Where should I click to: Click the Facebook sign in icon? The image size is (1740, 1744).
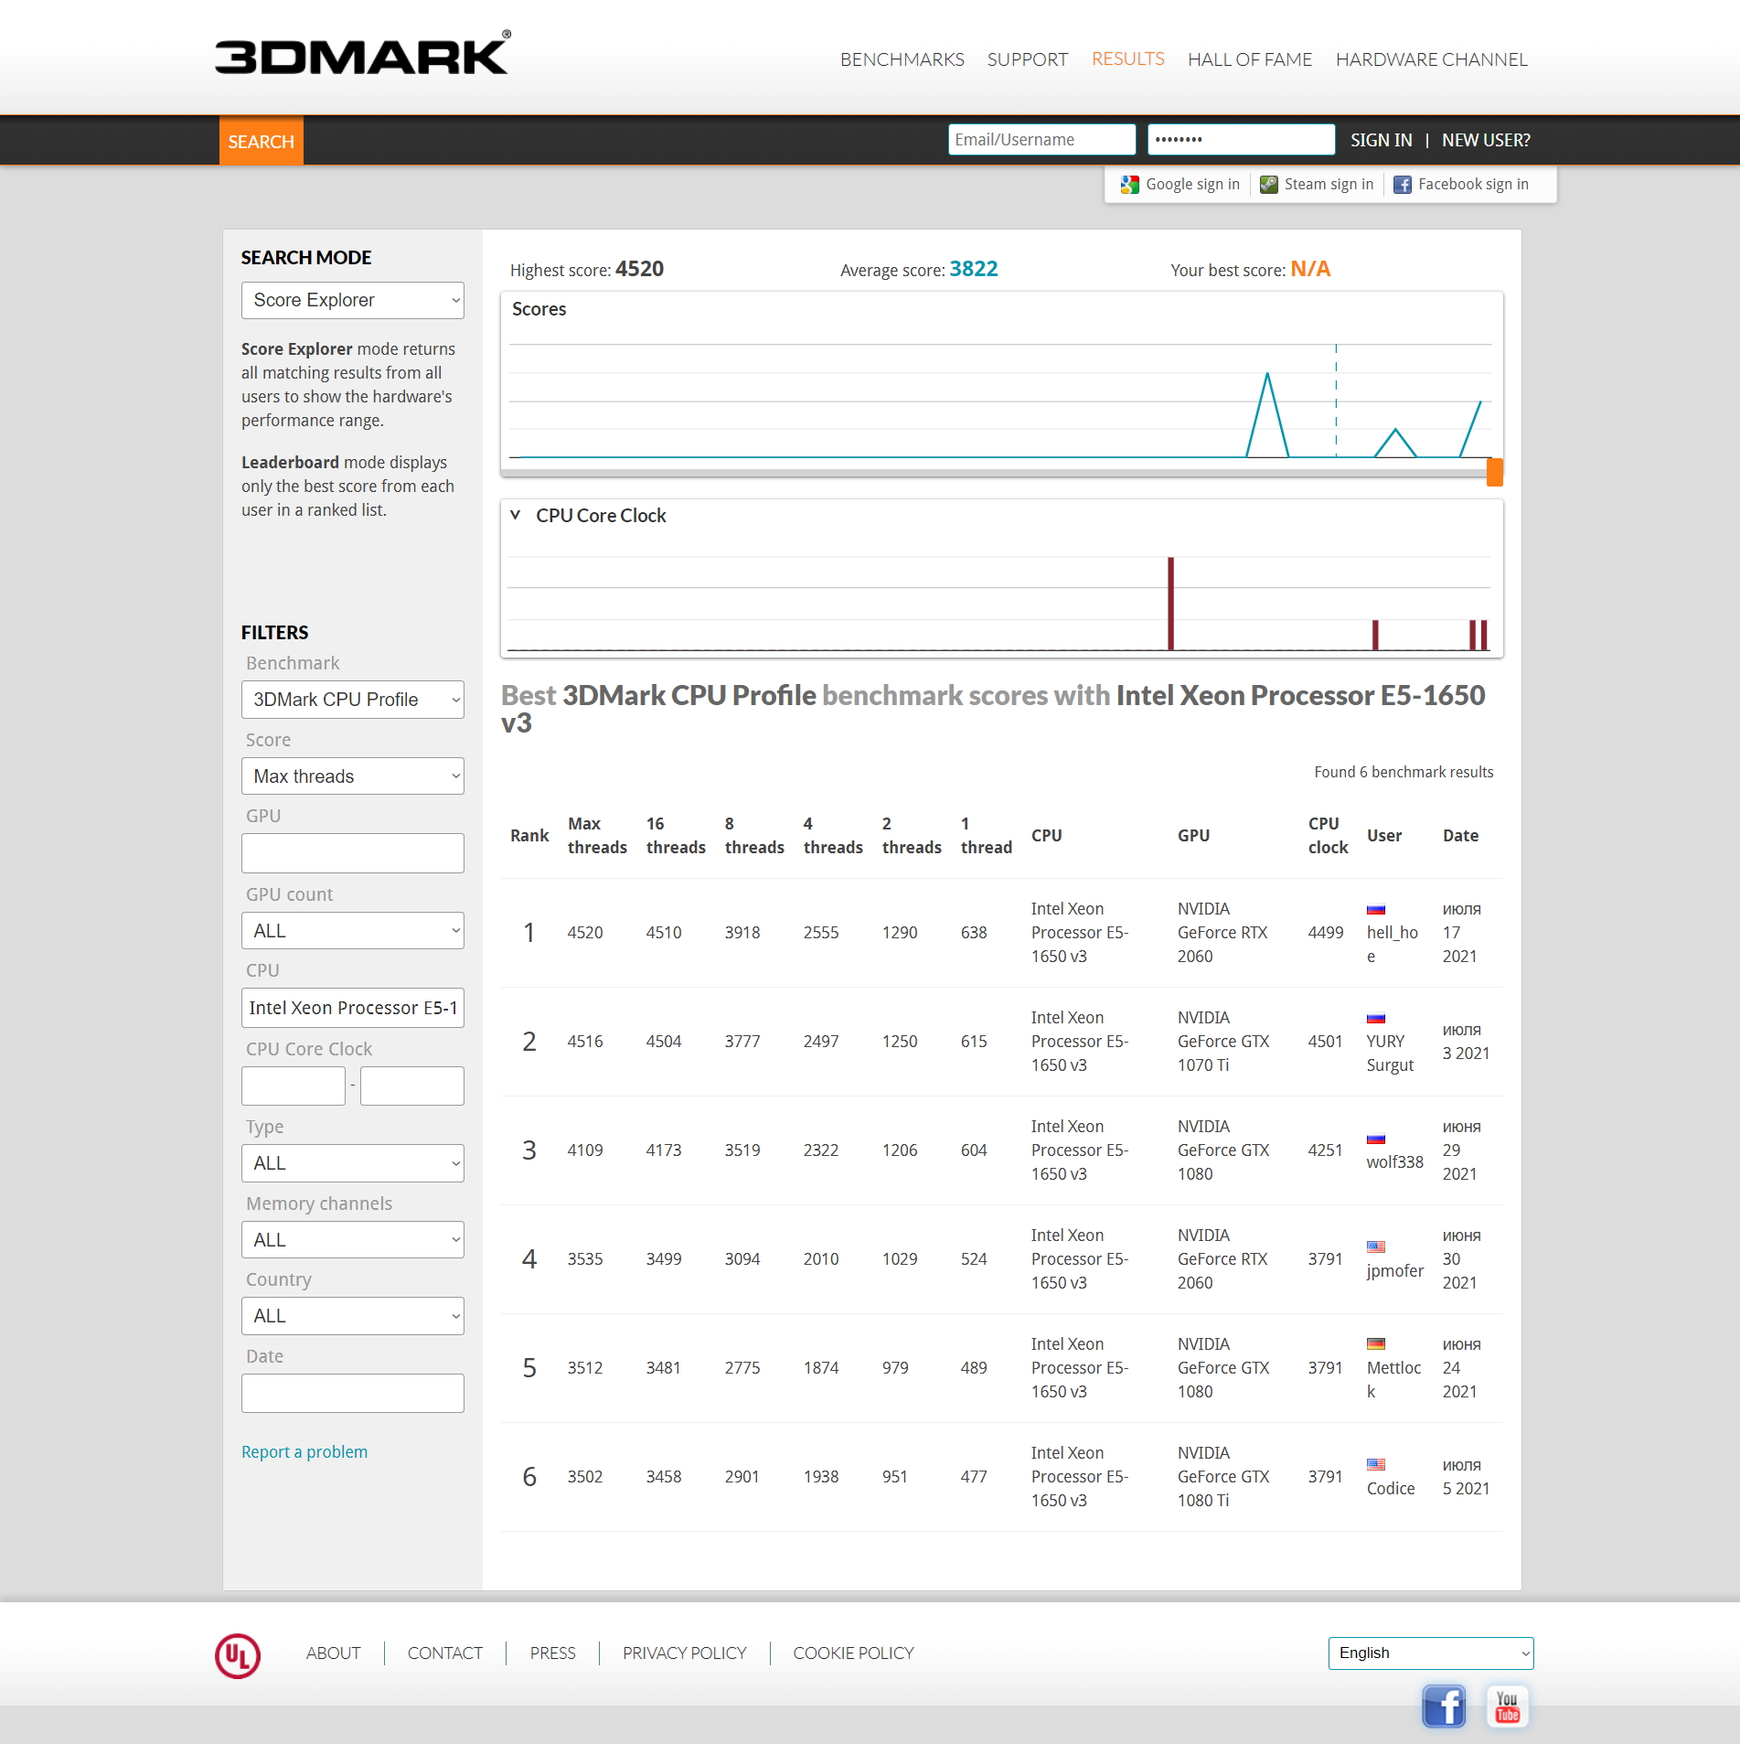1402,185
